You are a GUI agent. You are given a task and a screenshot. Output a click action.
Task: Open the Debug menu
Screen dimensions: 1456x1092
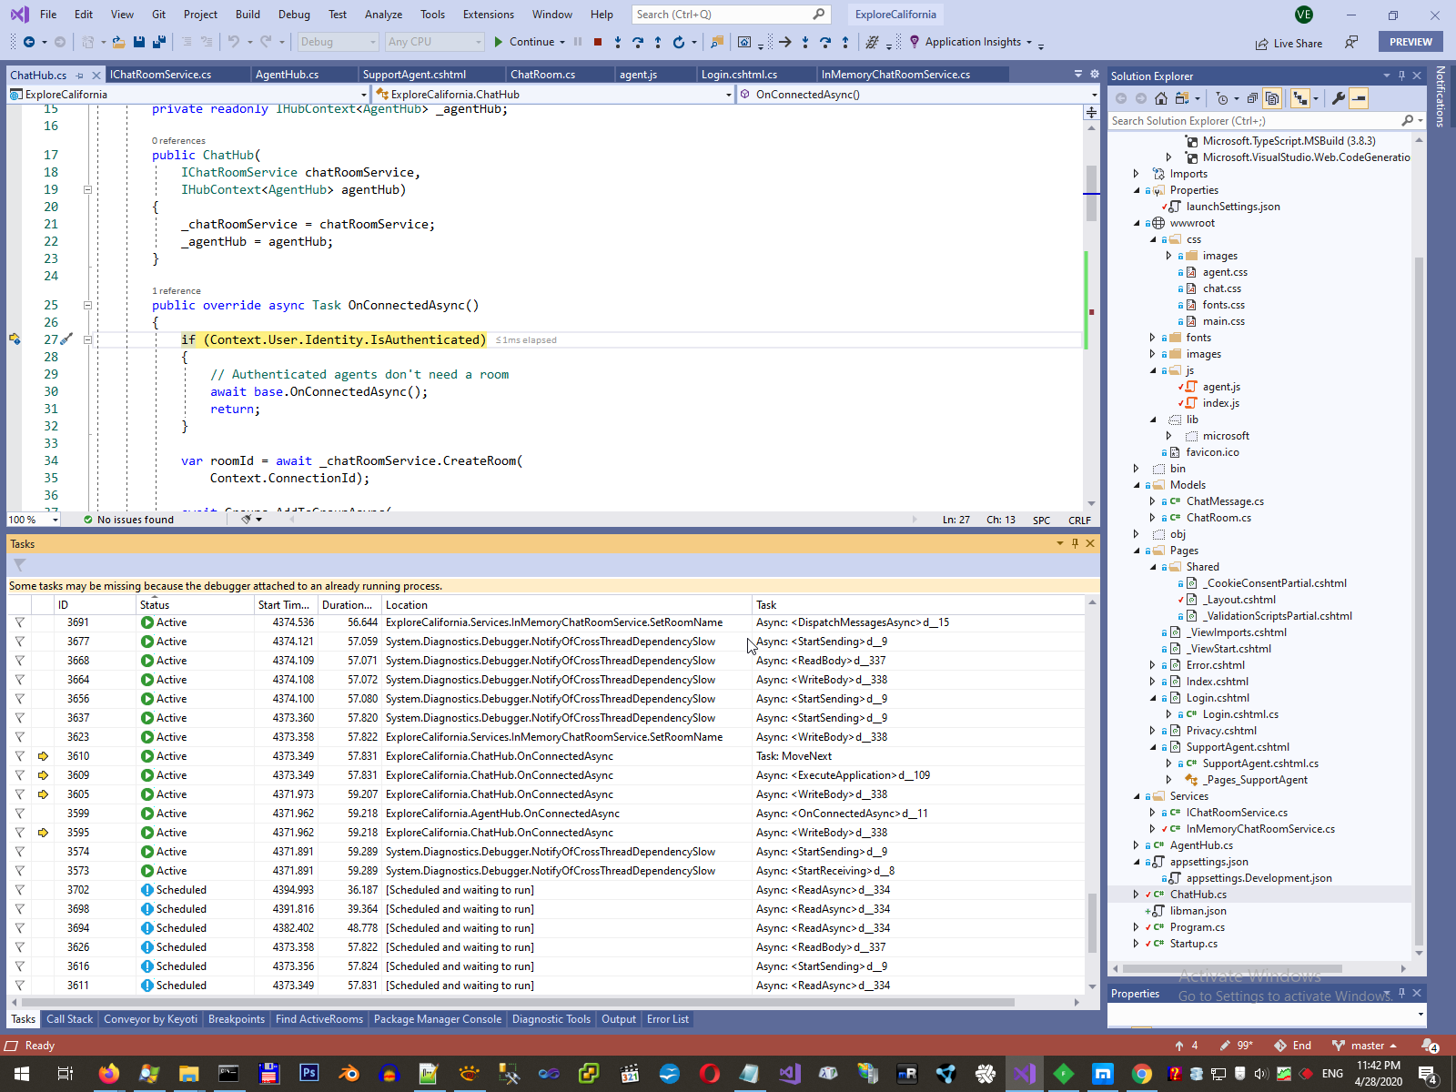pos(293,15)
